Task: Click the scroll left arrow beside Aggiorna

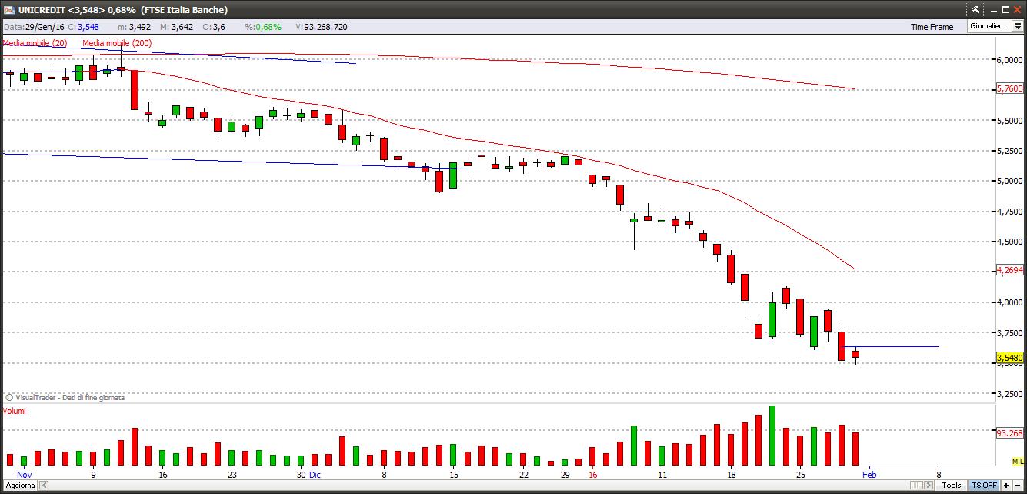Action: pyautogui.click(x=43, y=486)
